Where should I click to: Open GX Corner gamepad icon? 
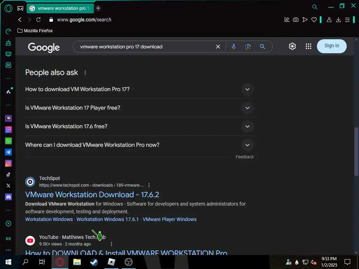[20, 8]
